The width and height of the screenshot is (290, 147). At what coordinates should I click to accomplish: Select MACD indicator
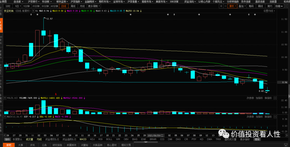[x=83, y=139]
